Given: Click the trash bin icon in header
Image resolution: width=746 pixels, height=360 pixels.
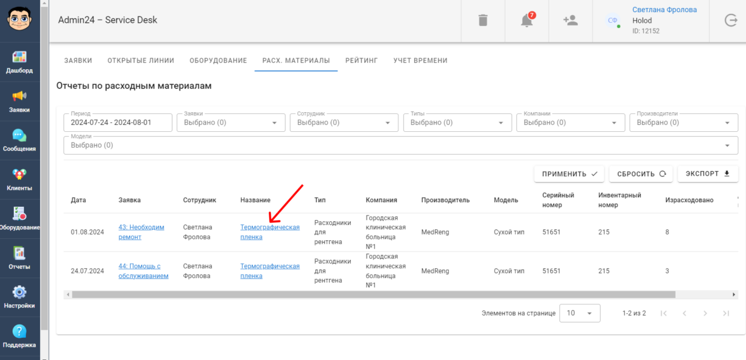Looking at the screenshot, I should [x=483, y=20].
